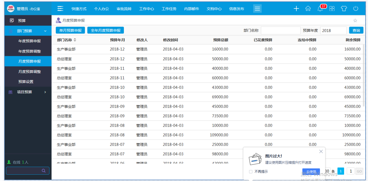Viewport: 368px width, 181px height.
Task: Open 快捷方式 menu
Action: tap(79, 9)
